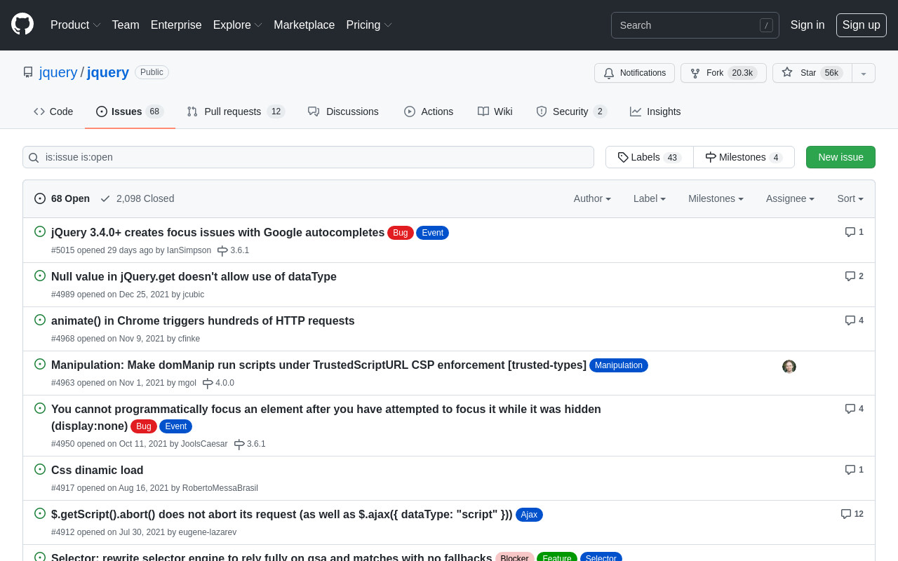This screenshot has height=561, width=898.
Task: Open the GitHub home logo
Action: click(x=22, y=25)
